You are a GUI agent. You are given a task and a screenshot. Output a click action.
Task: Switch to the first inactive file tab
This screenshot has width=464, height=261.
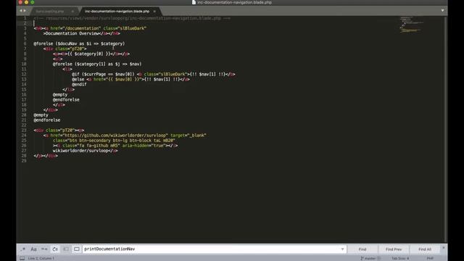click(50, 12)
